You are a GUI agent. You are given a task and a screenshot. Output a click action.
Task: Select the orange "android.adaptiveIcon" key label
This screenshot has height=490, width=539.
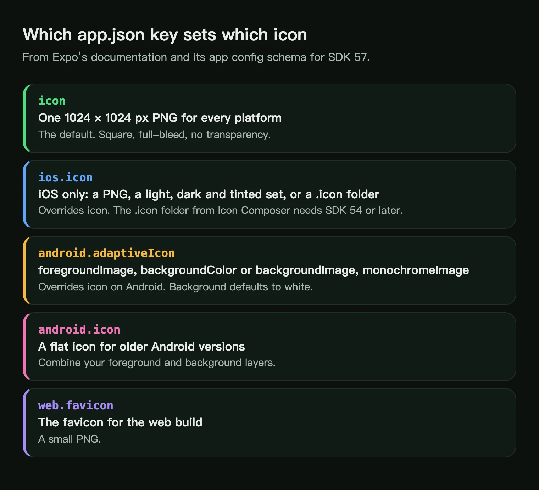click(x=106, y=253)
